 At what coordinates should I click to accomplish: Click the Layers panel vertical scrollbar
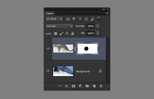(x=108, y=60)
